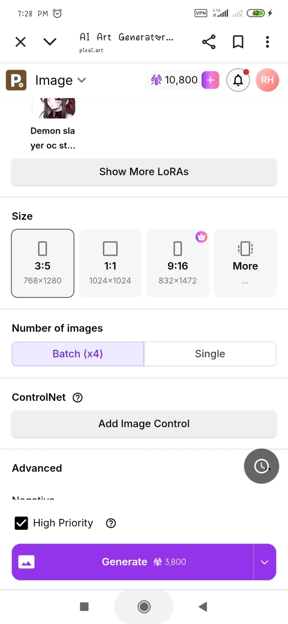Click the PixAI logo icon
This screenshot has width=288, height=624.
(x=16, y=80)
